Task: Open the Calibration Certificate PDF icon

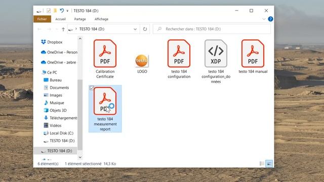Action: point(105,54)
